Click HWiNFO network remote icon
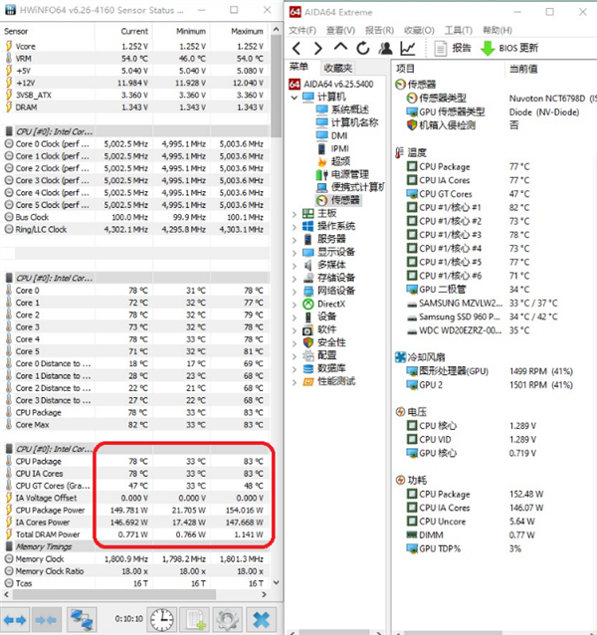597x635 pixels. click(82, 620)
